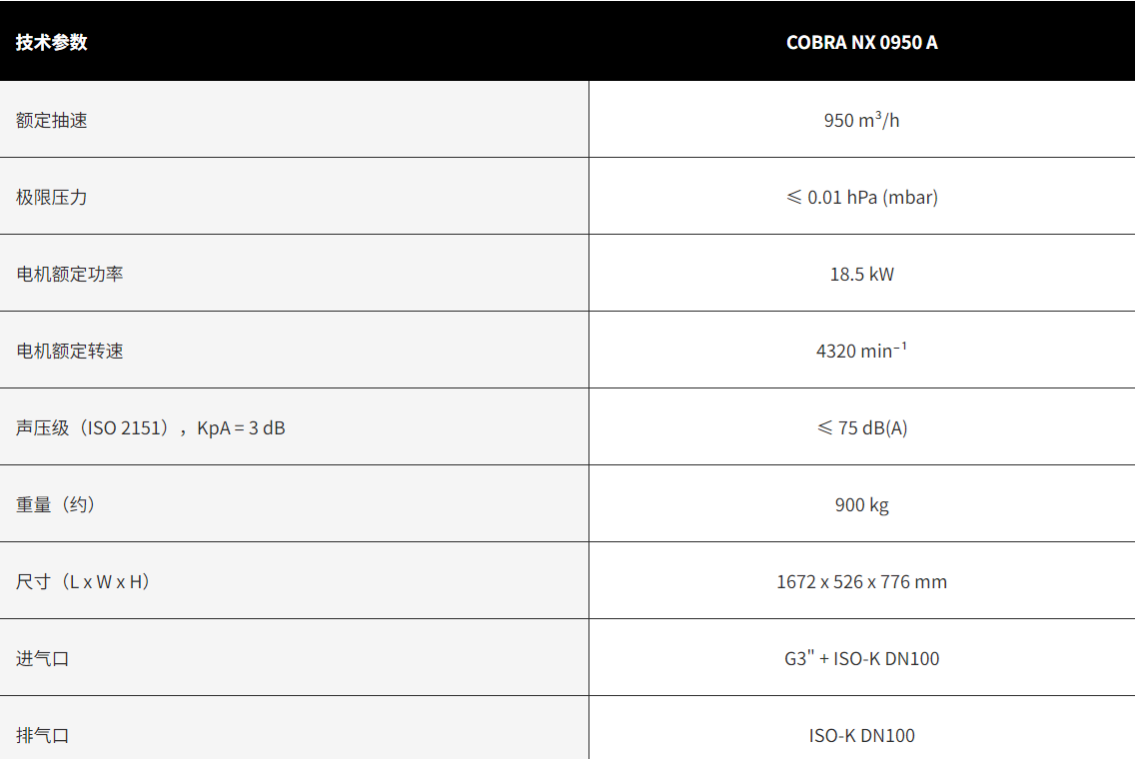The width and height of the screenshot is (1142, 759).
Task: Click the 18.5 kW value
Action: [861, 274]
